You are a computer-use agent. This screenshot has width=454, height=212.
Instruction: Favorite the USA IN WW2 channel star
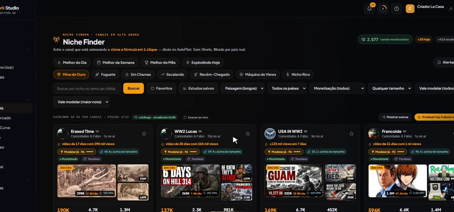coord(351,134)
